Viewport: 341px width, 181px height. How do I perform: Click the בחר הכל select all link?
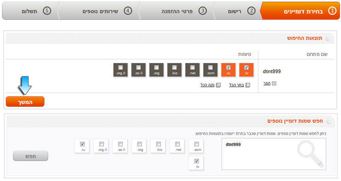pyautogui.click(x=236, y=85)
